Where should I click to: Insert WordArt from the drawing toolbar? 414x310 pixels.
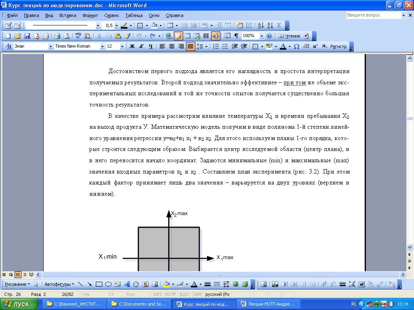[127, 284]
